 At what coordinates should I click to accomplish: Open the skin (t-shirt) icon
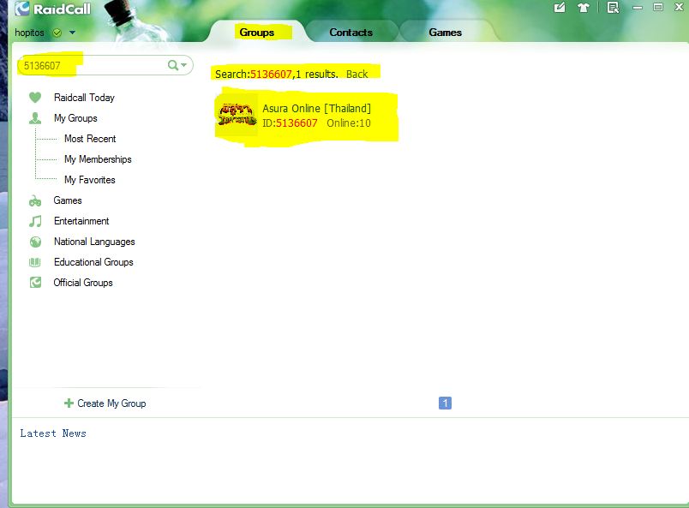click(583, 8)
